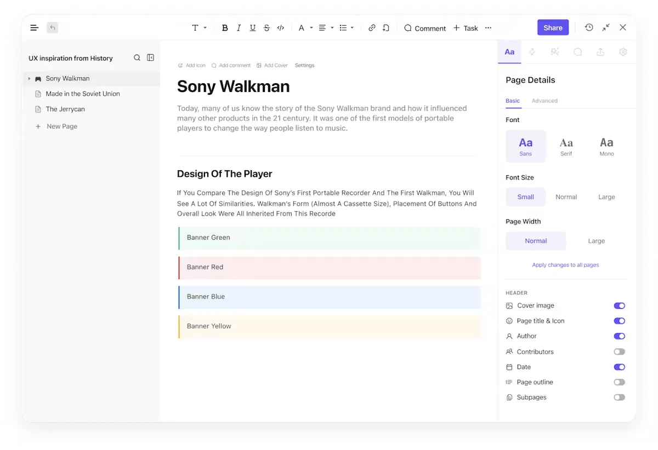Collapse the doc view with shrink arrows
The height and width of the screenshot is (450, 658).
[x=606, y=27]
